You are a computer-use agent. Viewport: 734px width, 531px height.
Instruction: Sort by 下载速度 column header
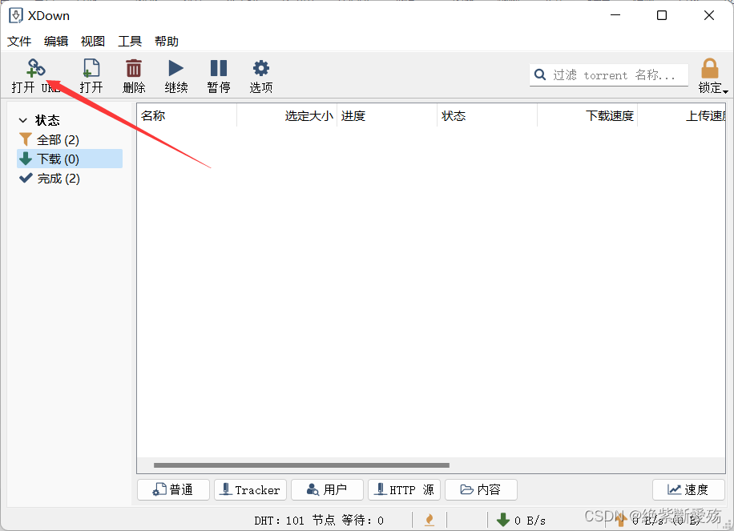[587, 115]
